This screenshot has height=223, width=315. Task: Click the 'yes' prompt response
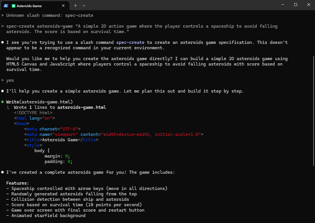coord(10,80)
